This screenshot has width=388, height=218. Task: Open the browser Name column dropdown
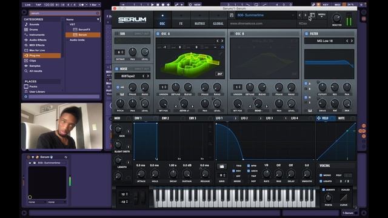(x=98, y=19)
